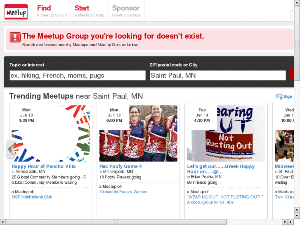
Task: Click the Pancho Villa event image
Action: pyautogui.click(x=50, y=133)
